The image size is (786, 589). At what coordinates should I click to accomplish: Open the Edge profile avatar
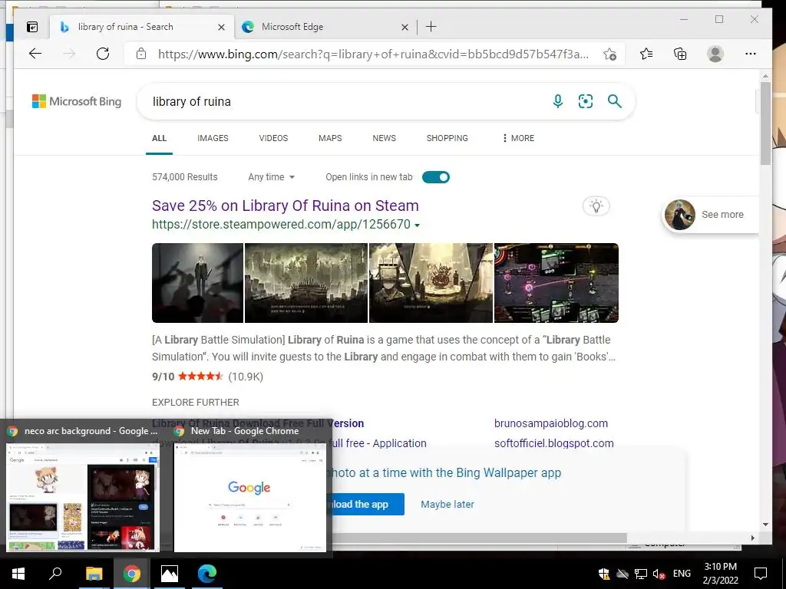tap(715, 54)
